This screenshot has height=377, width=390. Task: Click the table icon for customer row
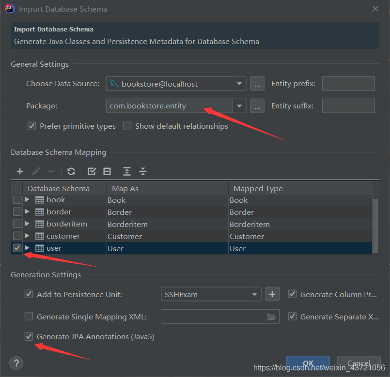tap(40, 236)
